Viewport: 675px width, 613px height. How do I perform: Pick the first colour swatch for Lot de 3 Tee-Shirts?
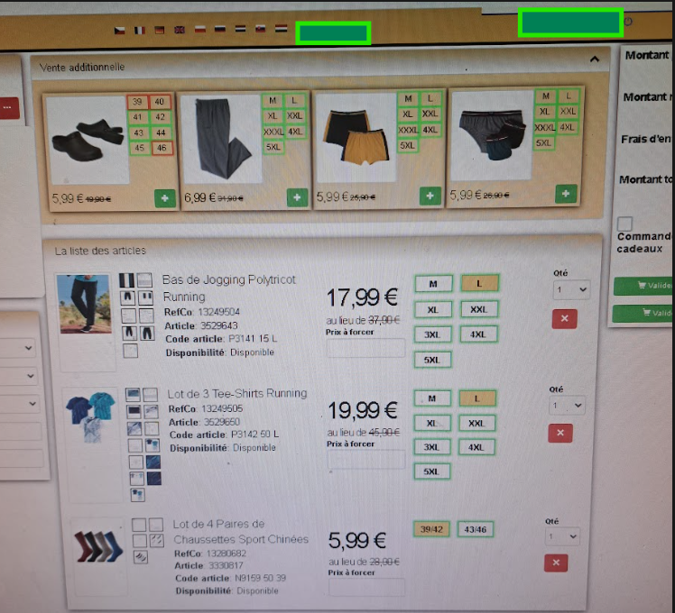(x=133, y=394)
